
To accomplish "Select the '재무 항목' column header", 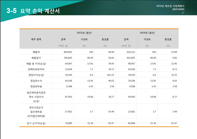I will pyautogui.click(x=36, y=39).
